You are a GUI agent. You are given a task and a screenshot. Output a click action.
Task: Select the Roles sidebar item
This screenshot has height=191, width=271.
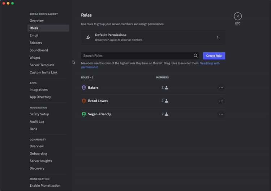(48, 28)
